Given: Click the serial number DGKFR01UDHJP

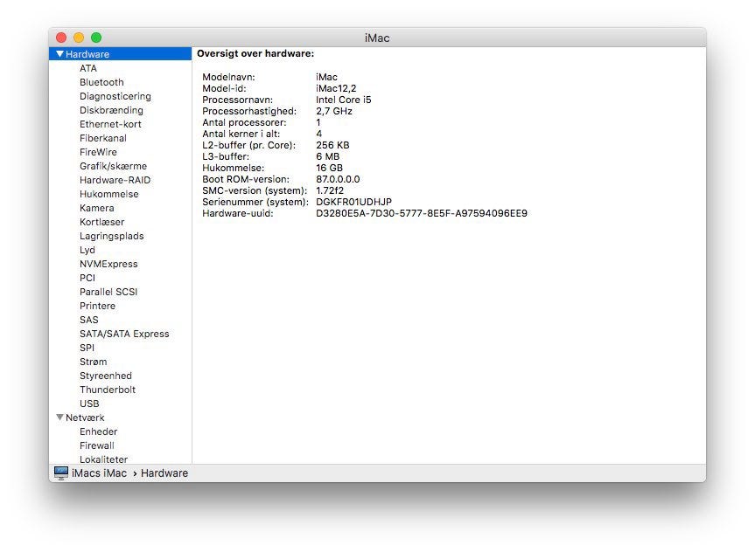Looking at the screenshot, I should (x=354, y=202).
